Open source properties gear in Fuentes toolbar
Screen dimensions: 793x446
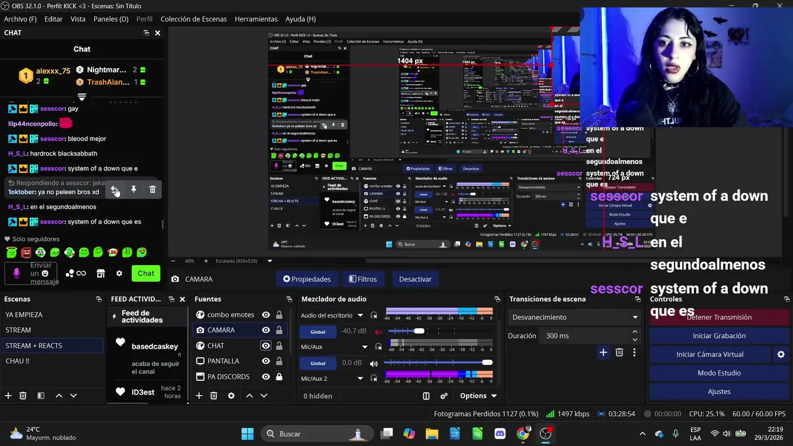[231, 395]
